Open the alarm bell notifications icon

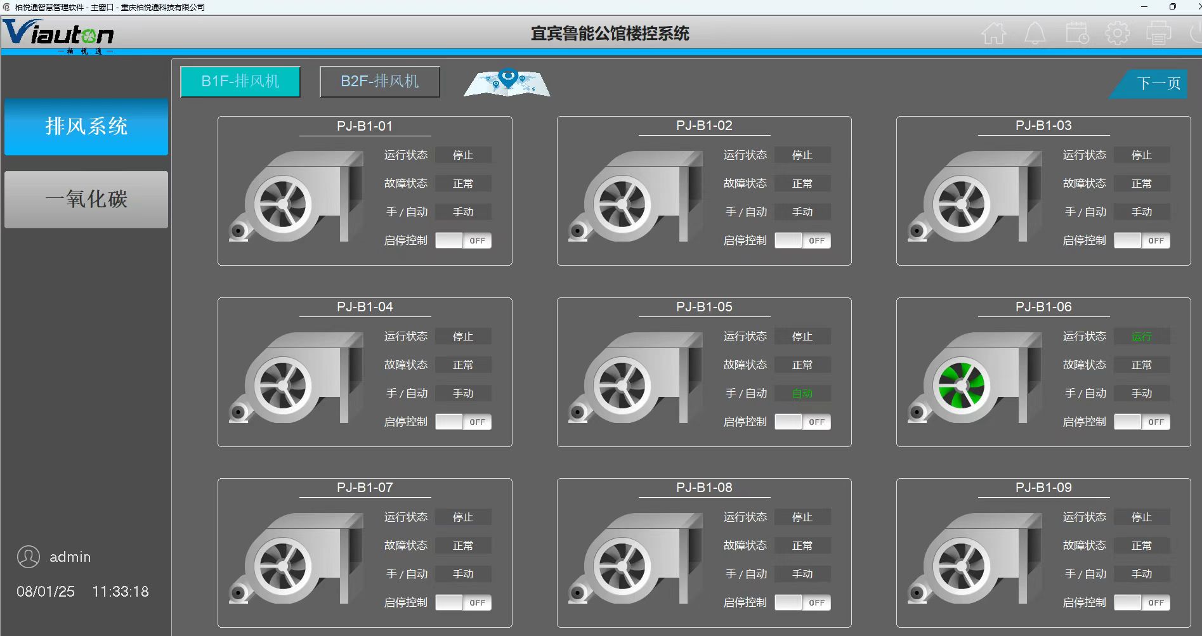(1035, 33)
